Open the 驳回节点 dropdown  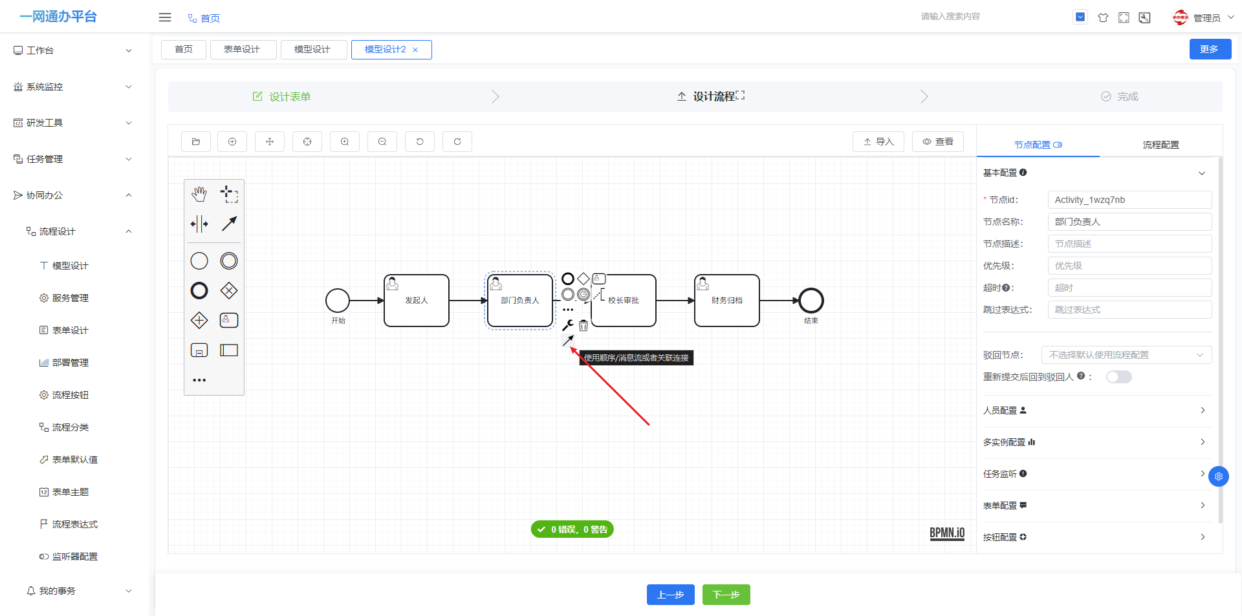(x=1126, y=355)
